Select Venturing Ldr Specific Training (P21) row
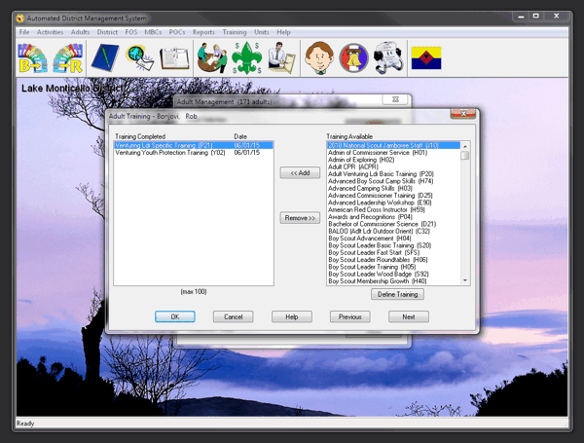 194,145
